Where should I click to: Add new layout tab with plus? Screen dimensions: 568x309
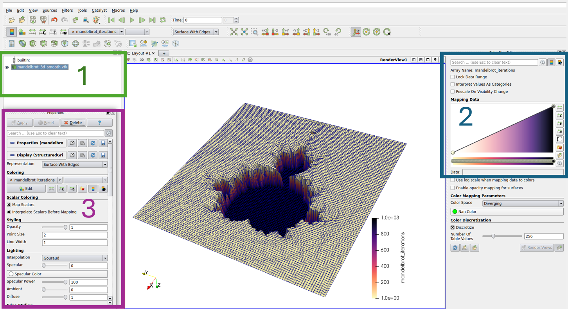tap(164, 54)
